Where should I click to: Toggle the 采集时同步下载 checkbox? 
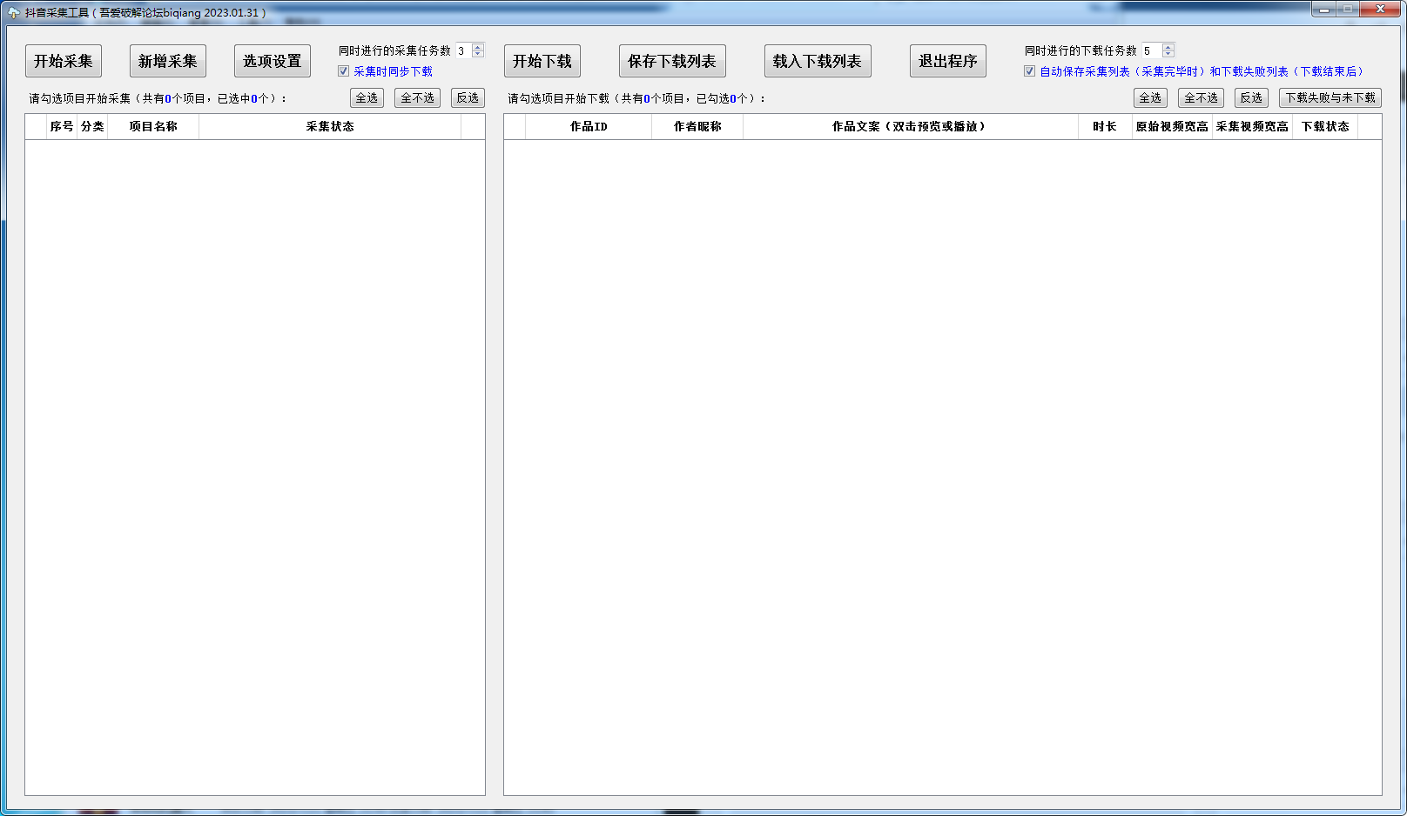pyautogui.click(x=344, y=71)
